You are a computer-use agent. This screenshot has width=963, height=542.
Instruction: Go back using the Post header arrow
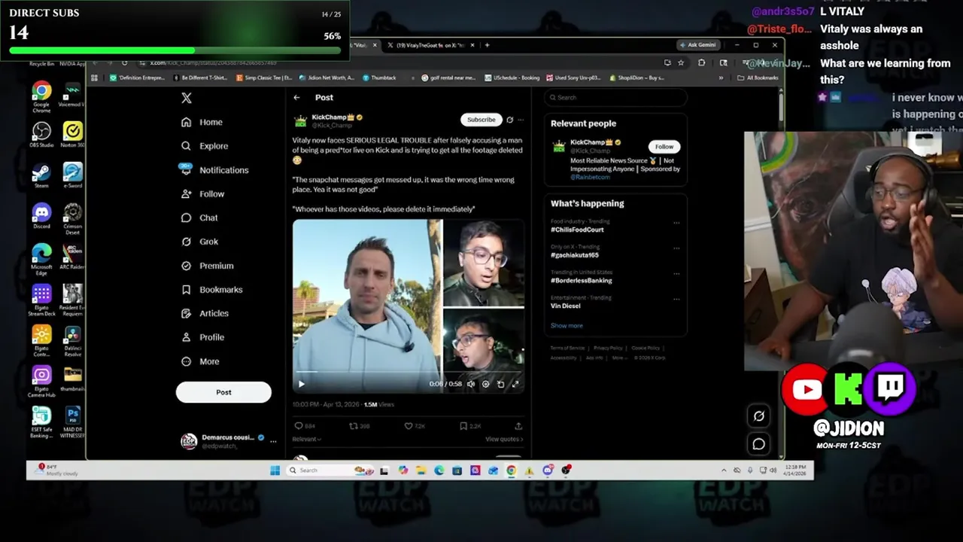point(296,97)
